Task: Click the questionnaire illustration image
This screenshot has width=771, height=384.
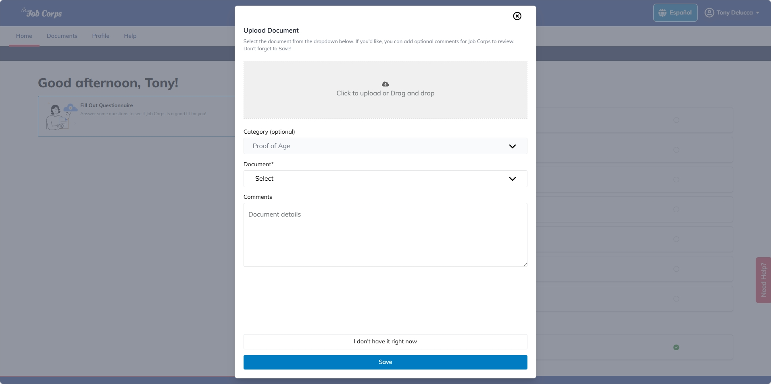Action: [x=61, y=116]
